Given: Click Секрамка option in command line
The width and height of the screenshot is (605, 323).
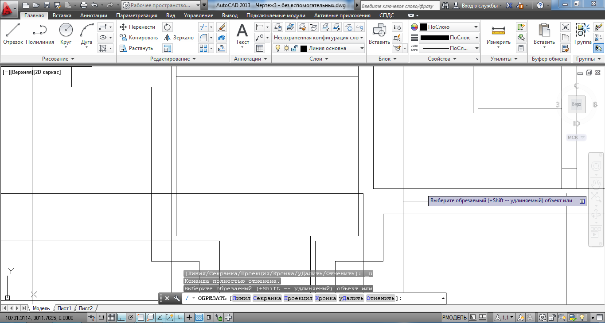Looking at the screenshot, I should pyautogui.click(x=267, y=298).
